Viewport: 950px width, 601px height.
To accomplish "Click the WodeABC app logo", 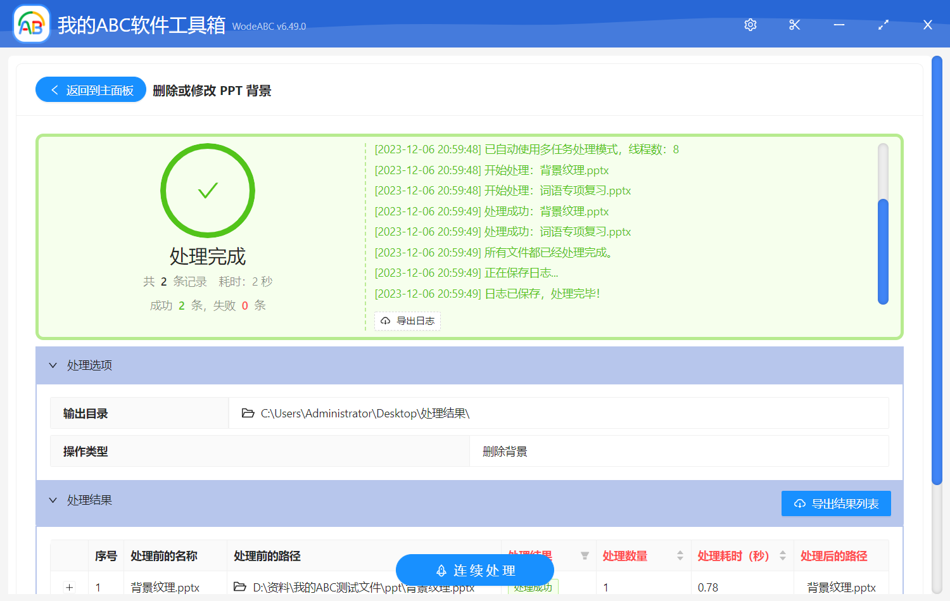I will tap(32, 25).
